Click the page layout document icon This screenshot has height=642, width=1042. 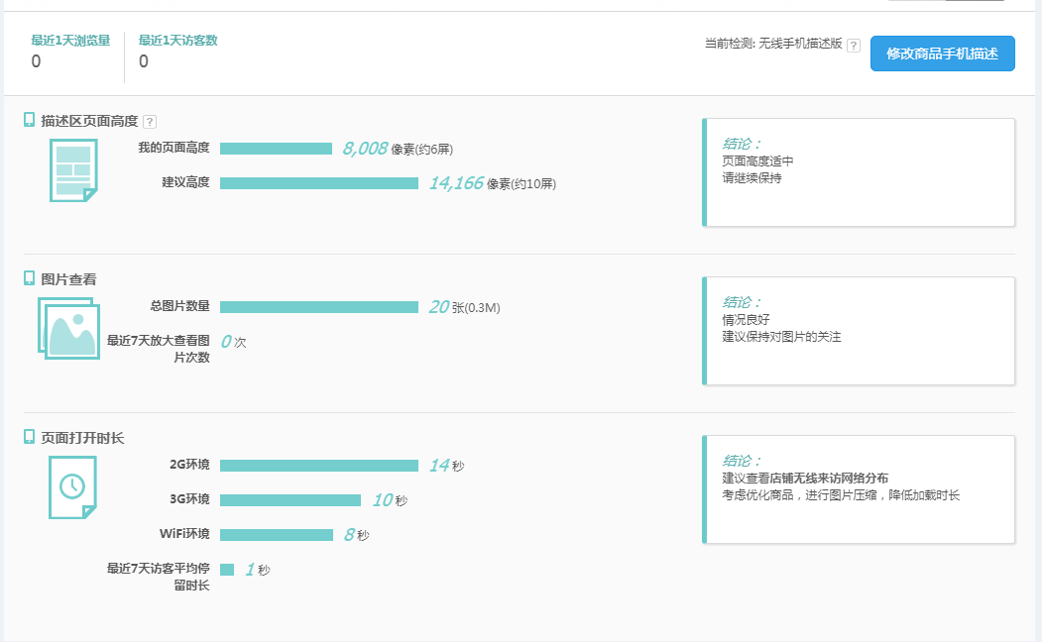pos(73,169)
